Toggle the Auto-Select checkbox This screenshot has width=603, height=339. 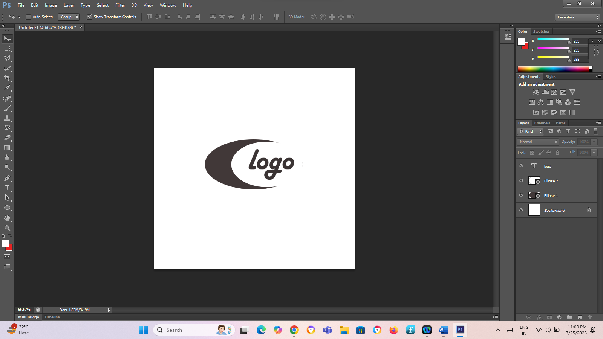tap(28, 17)
